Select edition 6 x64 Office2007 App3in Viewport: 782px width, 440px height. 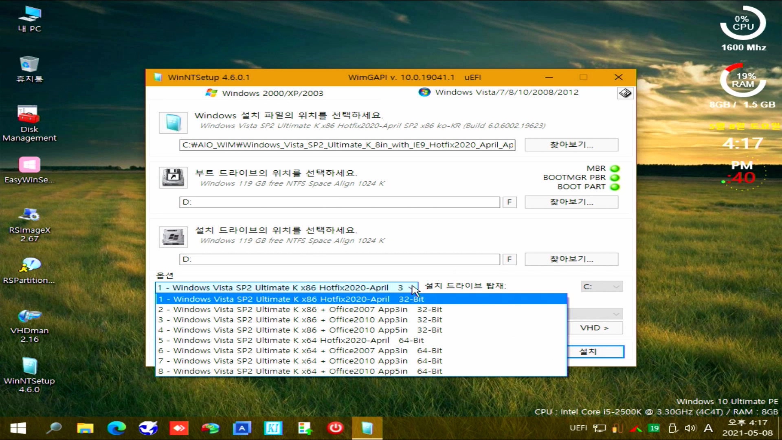(361, 350)
